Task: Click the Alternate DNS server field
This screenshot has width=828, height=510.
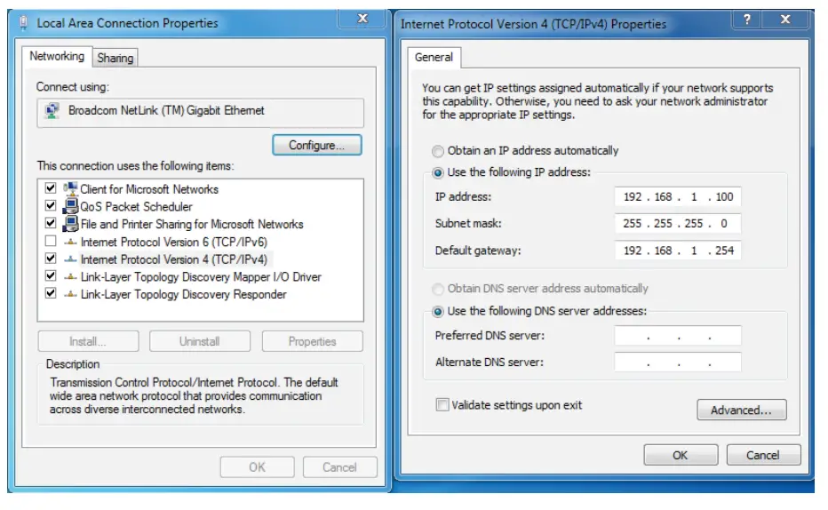Action: 678,363
